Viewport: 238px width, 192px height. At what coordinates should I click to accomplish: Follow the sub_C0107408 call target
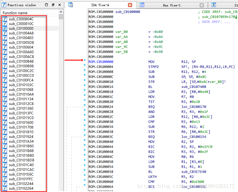(x=194, y=86)
